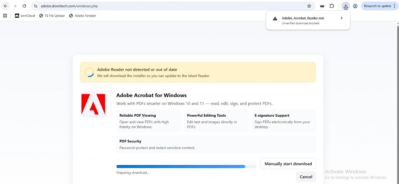Open the ownCloud bookmark
This screenshot has width=399, height=184.
[25, 15]
